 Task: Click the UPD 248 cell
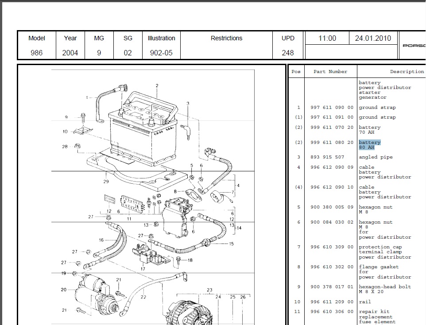click(287, 45)
